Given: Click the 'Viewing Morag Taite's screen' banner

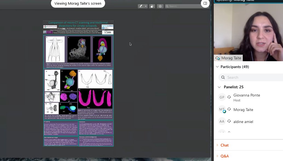Looking at the screenshot, I should 78,4.
